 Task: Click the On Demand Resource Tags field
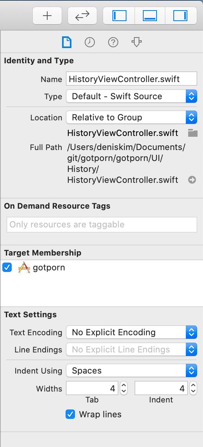pyautogui.click(x=101, y=224)
